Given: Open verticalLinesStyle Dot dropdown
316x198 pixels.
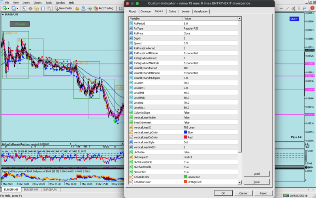Looking at the screenshot, I should coord(186,142).
